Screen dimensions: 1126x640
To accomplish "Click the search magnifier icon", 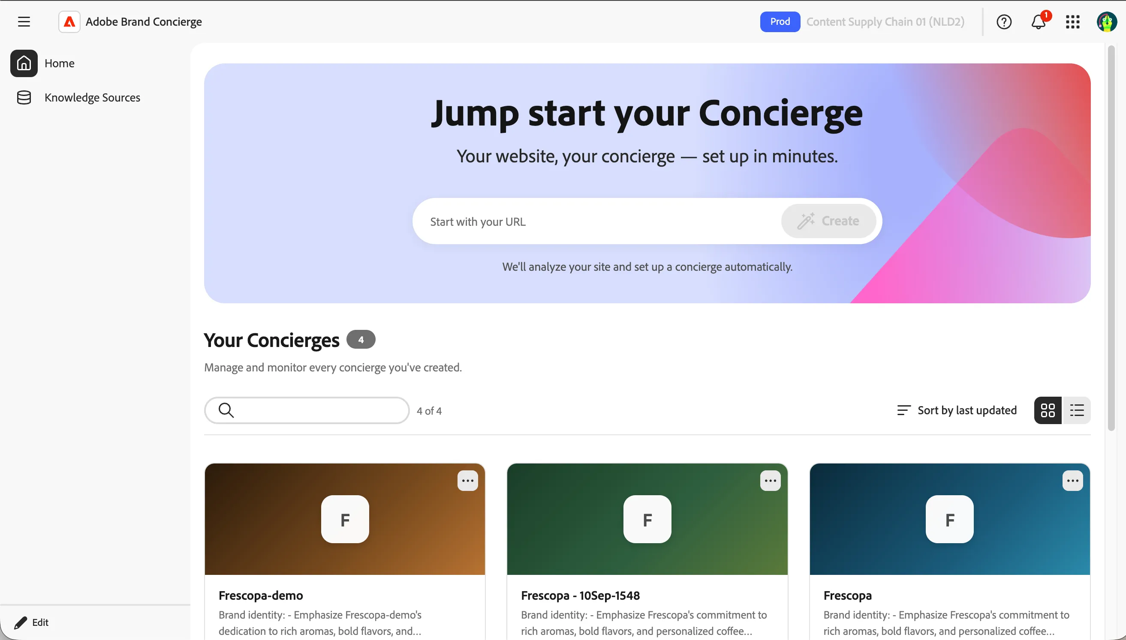I will 226,410.
